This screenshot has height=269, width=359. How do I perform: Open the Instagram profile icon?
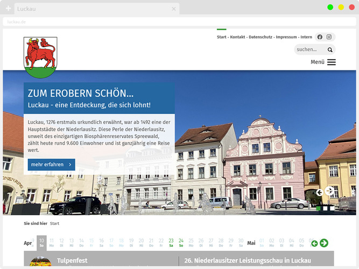tap(329, 37)
